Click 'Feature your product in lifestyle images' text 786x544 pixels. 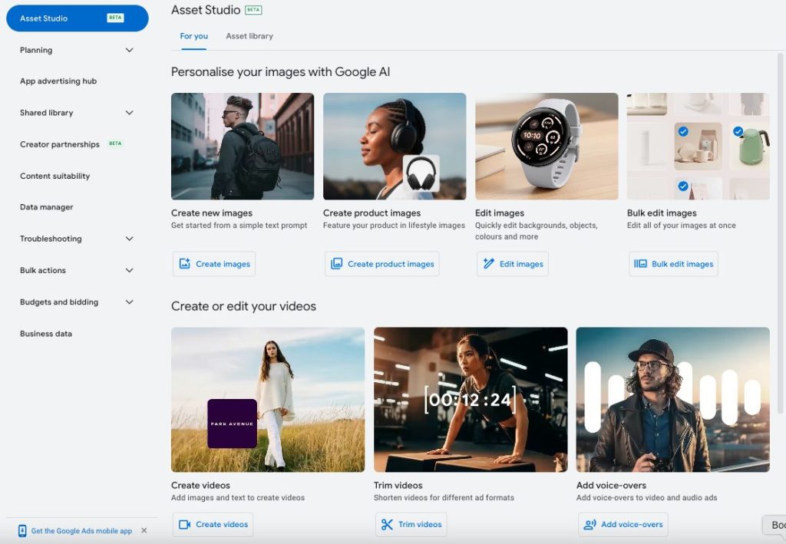(394, 226)
